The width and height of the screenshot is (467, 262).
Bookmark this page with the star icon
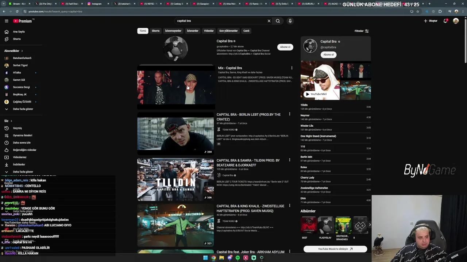pyautogui.click(x=418, y=11)
